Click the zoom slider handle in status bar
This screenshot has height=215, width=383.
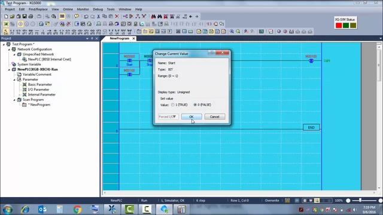[360, 201]
